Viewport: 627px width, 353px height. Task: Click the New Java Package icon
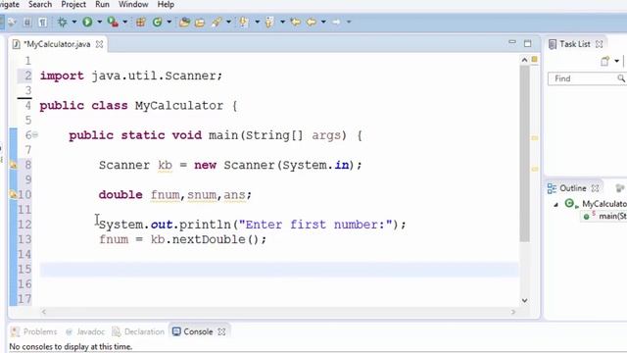click(141, 22)
